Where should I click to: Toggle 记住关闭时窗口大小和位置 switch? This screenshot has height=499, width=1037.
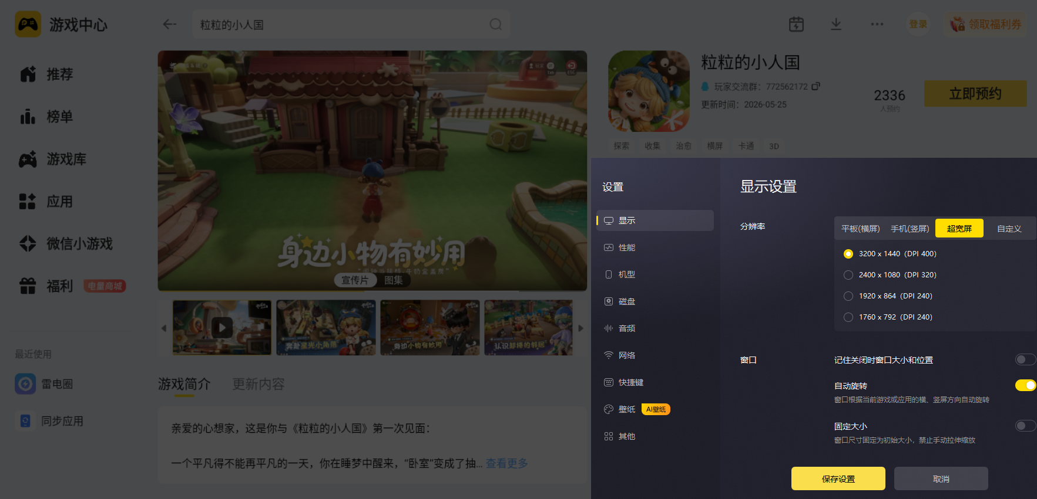tap(1025, 359)
